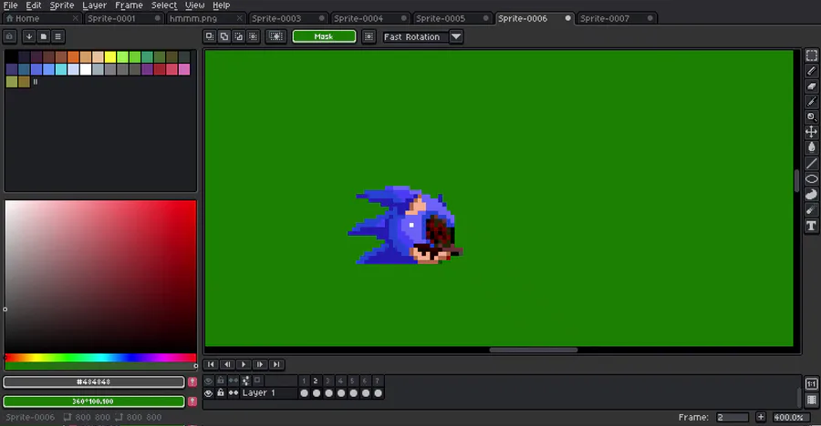821x426 pixels.
Task: Open the Fast Rotation algorithm dropdown
Action: [456, 36]
